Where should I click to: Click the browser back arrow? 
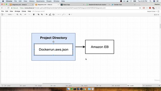pos(2,8)
